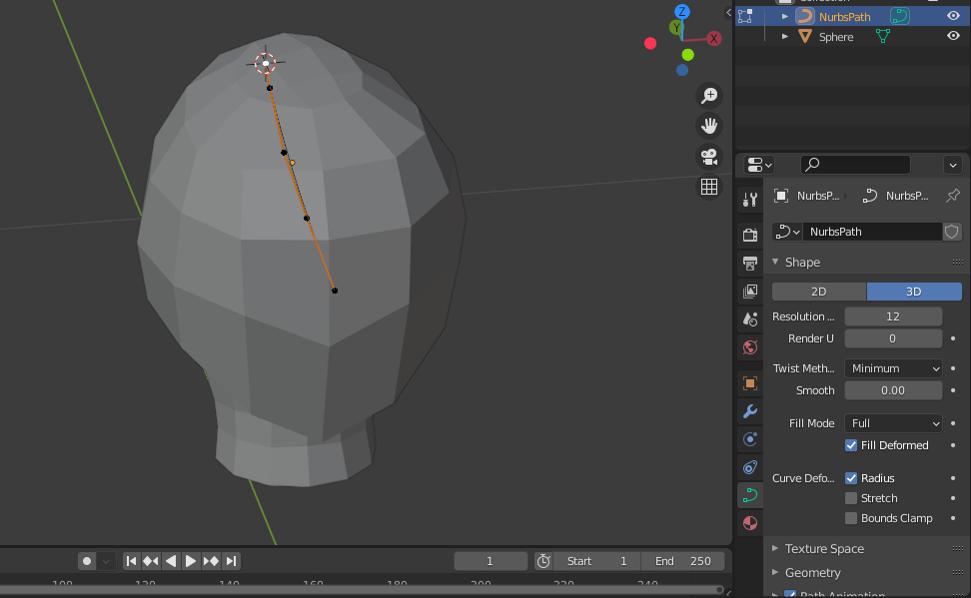Jump to the start frame
The width and height of the screenshot is (971, 598).
(x=131, y=561)
